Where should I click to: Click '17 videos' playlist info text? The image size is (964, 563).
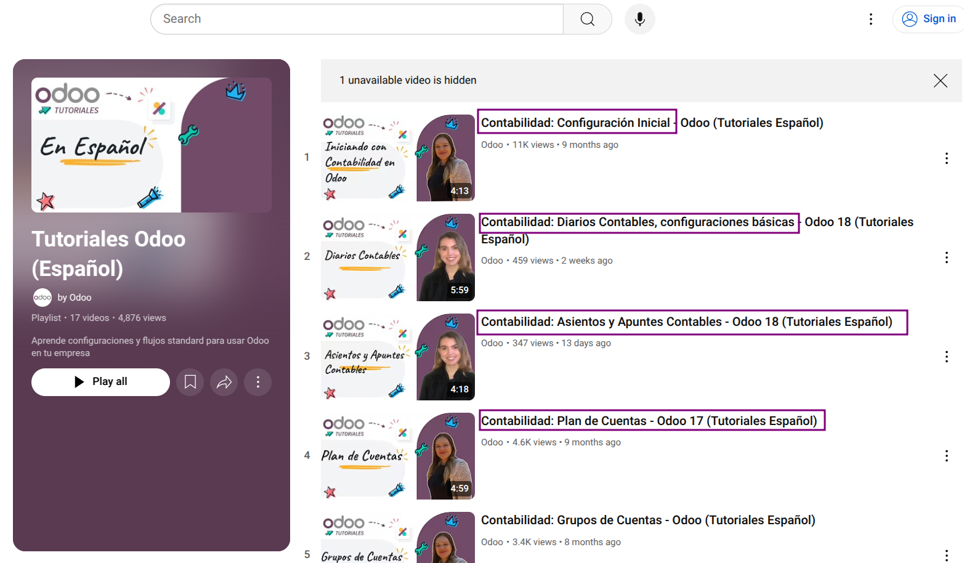point(89,318)
